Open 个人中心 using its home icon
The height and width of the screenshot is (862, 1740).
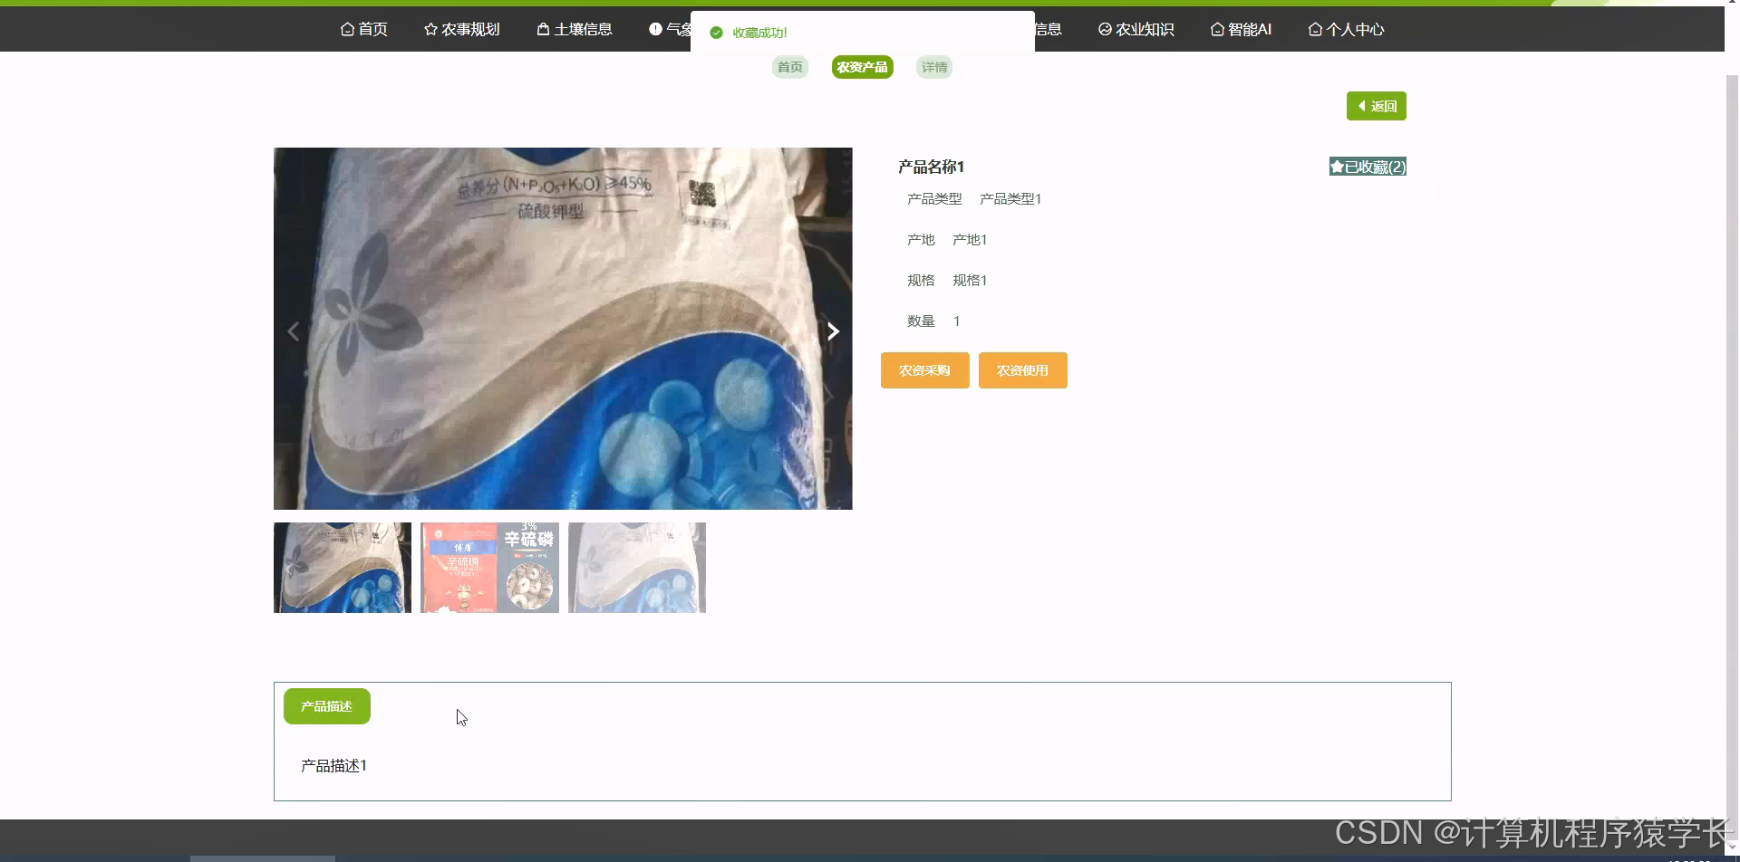coord(1315,29)
